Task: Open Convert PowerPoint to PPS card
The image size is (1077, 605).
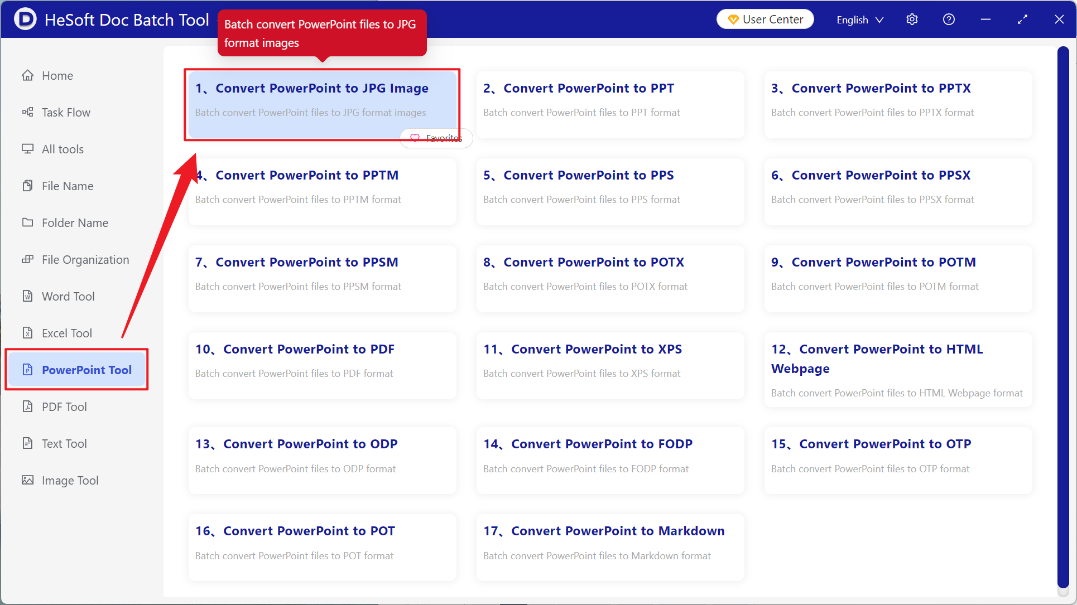Action: (x=610, y=191)
